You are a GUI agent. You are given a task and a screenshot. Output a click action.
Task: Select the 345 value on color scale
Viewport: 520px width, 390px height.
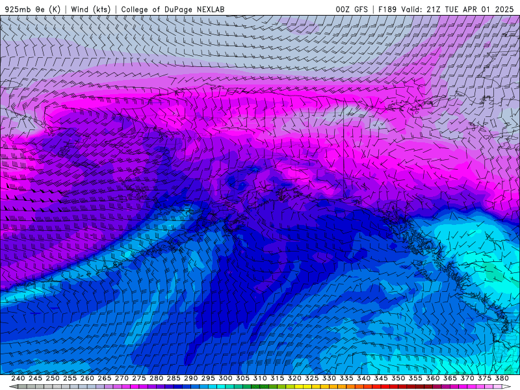click(x=381, y=378)
